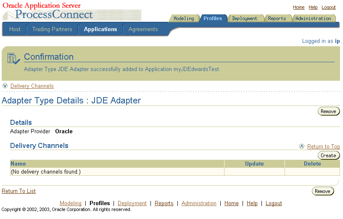The height and width of the screenshot is (219, 343).
Task: Click the confirmation message about myJDEdwardsTest
Action: click(x=122, y=69)
